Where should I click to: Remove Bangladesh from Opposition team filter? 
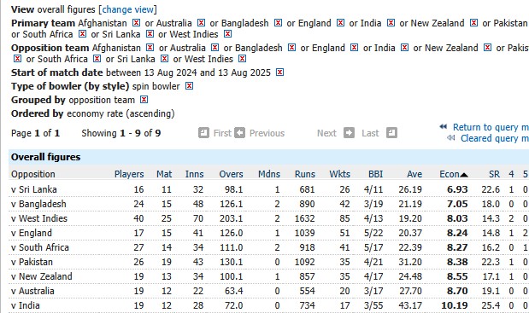(x=291, y=48)
